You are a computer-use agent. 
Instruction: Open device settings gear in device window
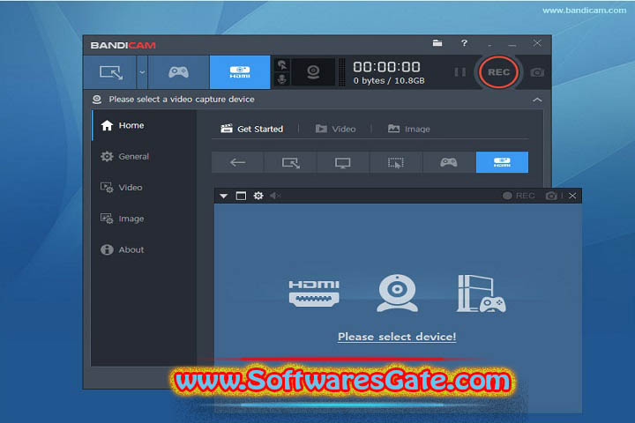click(x=258, y=196)
